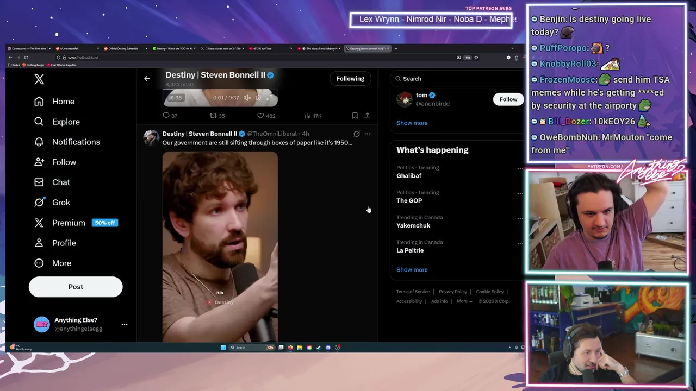Open Grok from the sidebar
This screenshot has height=391, width=696.
coord(52,202)
